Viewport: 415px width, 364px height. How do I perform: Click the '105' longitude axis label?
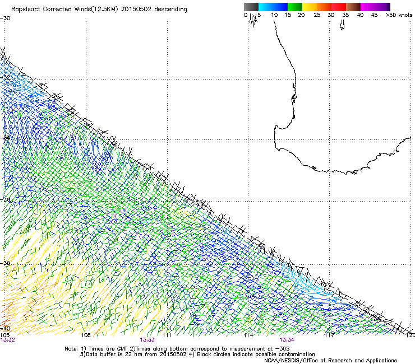pos(4,335)
